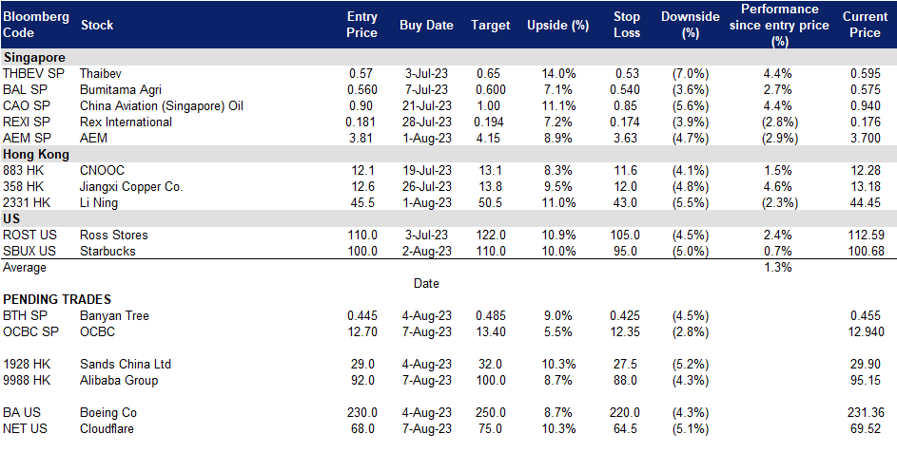The height and width of the screenshot is (453, 897).
Task: Click the Cloudflare current price 69.52
Action: (865, 428)
